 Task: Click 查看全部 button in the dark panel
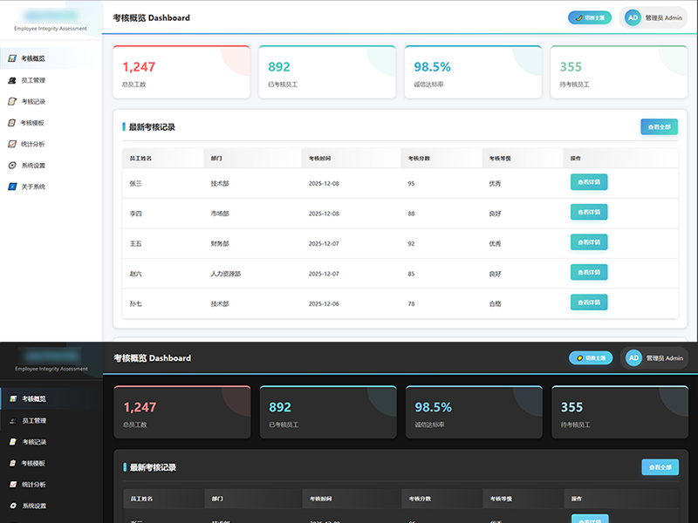660,467
